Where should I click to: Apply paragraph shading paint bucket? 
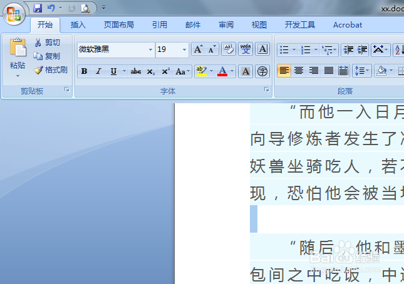pos(381,71)
